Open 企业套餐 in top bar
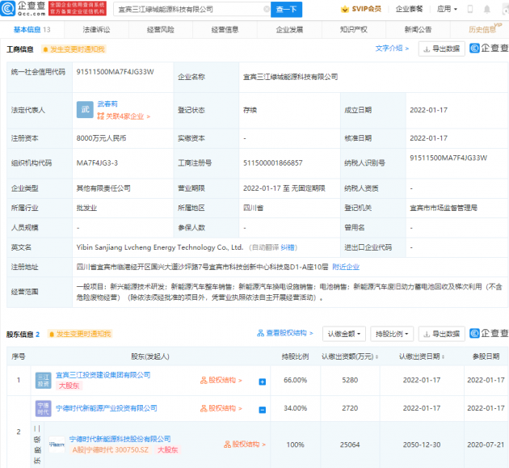 (x=409, y=9)
